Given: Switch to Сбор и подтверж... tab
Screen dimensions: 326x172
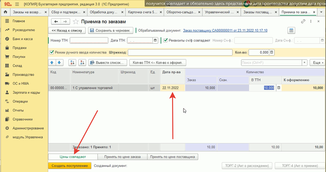Looking at the screenshot, I should [x=66, y=12].
